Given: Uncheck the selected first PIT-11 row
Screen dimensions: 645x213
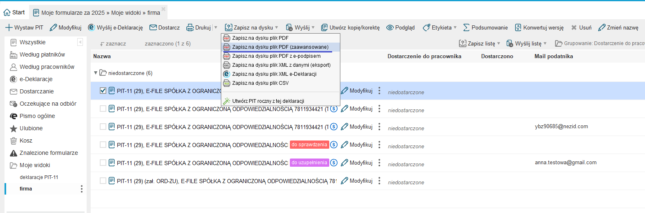Looking at the screenshot, I should point(103,91).
